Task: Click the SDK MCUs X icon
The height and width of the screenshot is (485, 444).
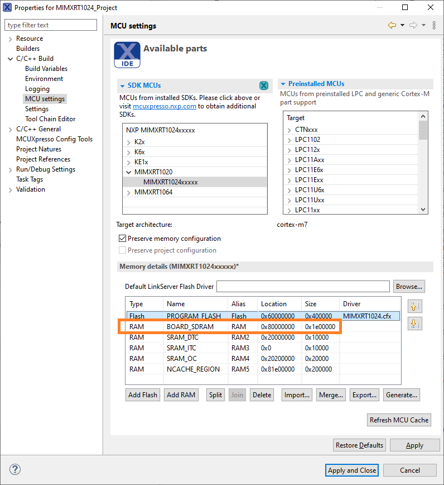Action: click(x=264, y=85)
